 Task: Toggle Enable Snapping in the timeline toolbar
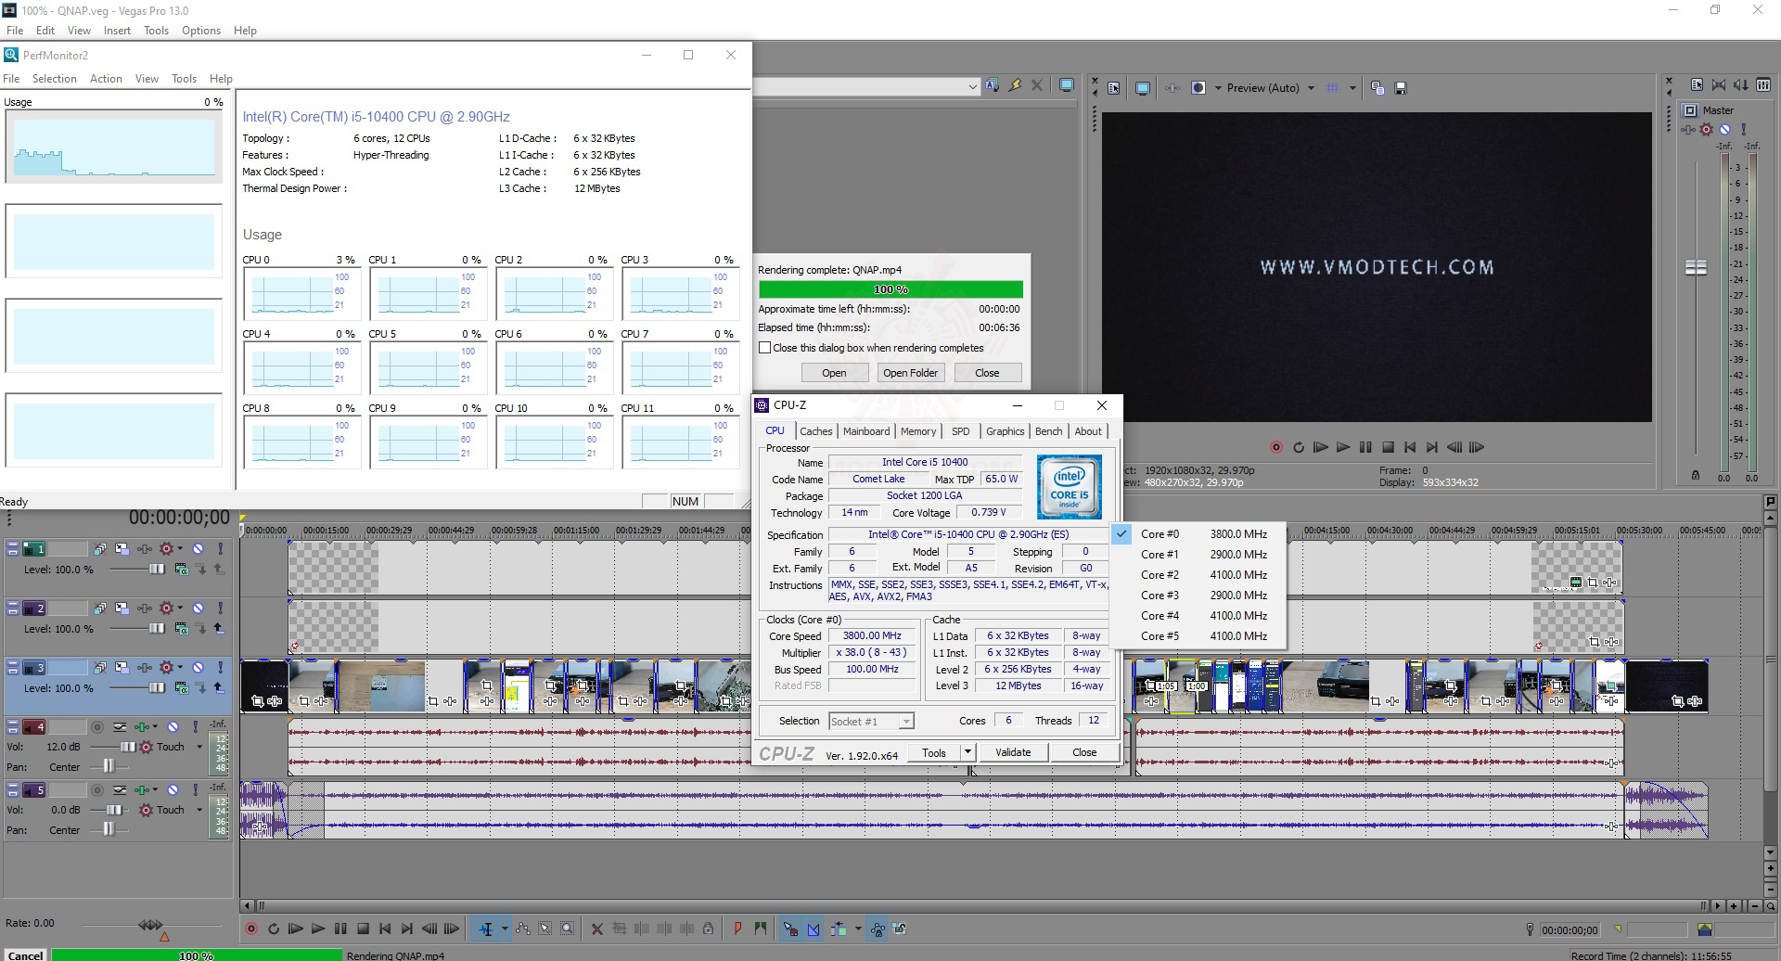(x=790, y=929)
